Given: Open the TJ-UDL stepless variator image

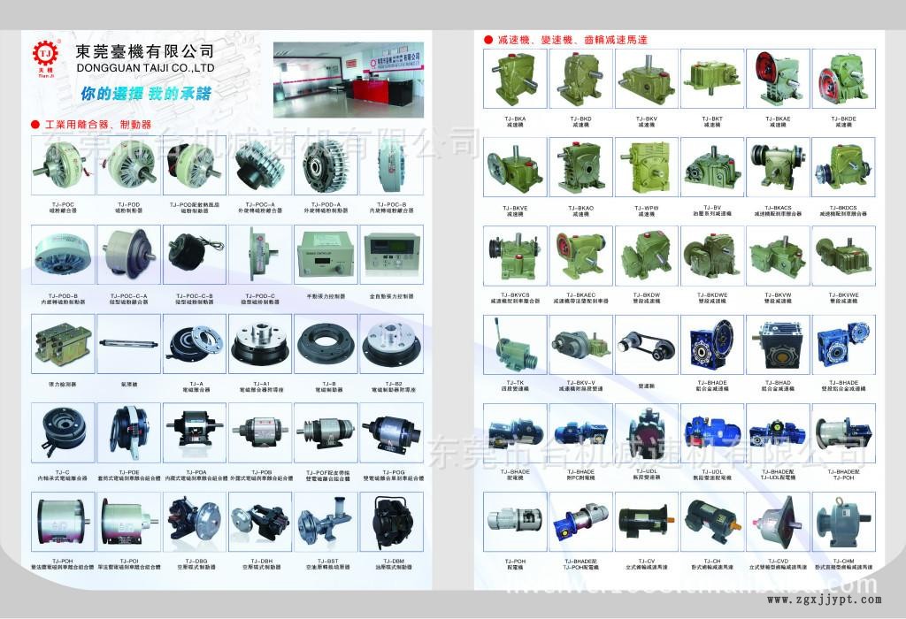Looking at the screenshot, I should pyautogui.click(x=647, y=433).
